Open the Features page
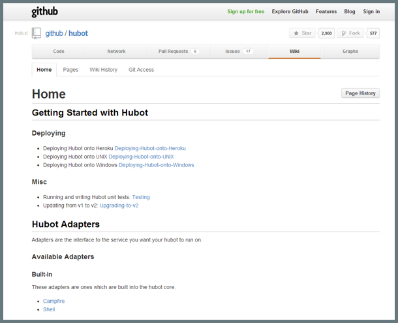 (326, 12)
